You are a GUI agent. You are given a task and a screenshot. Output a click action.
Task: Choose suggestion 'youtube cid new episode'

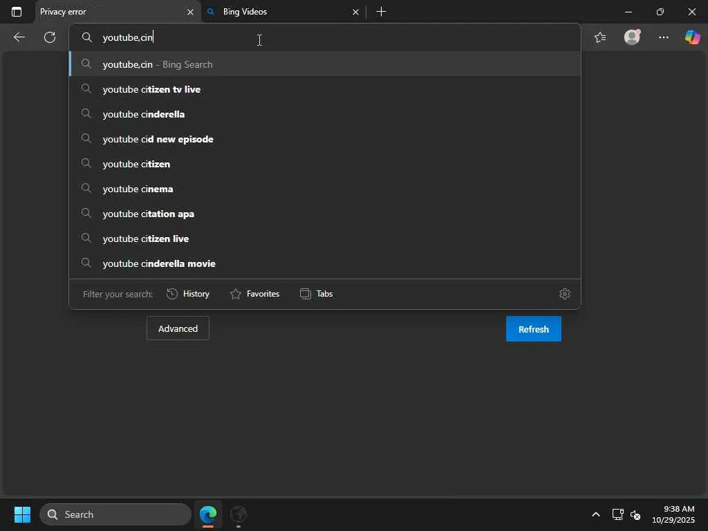click(325, 139)
